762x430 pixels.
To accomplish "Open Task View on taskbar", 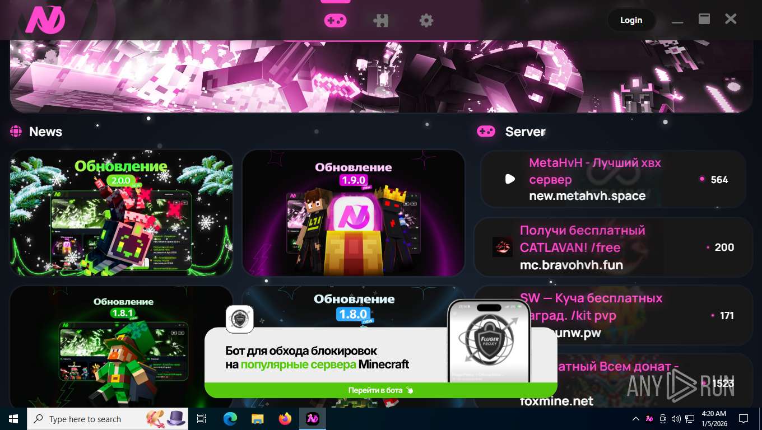I will (202, 419).
